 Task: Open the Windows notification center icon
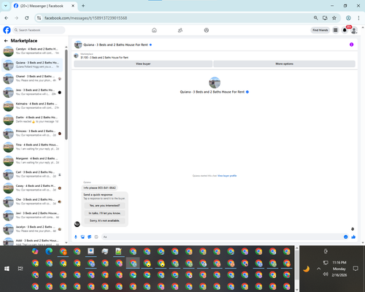click(356, 269)
